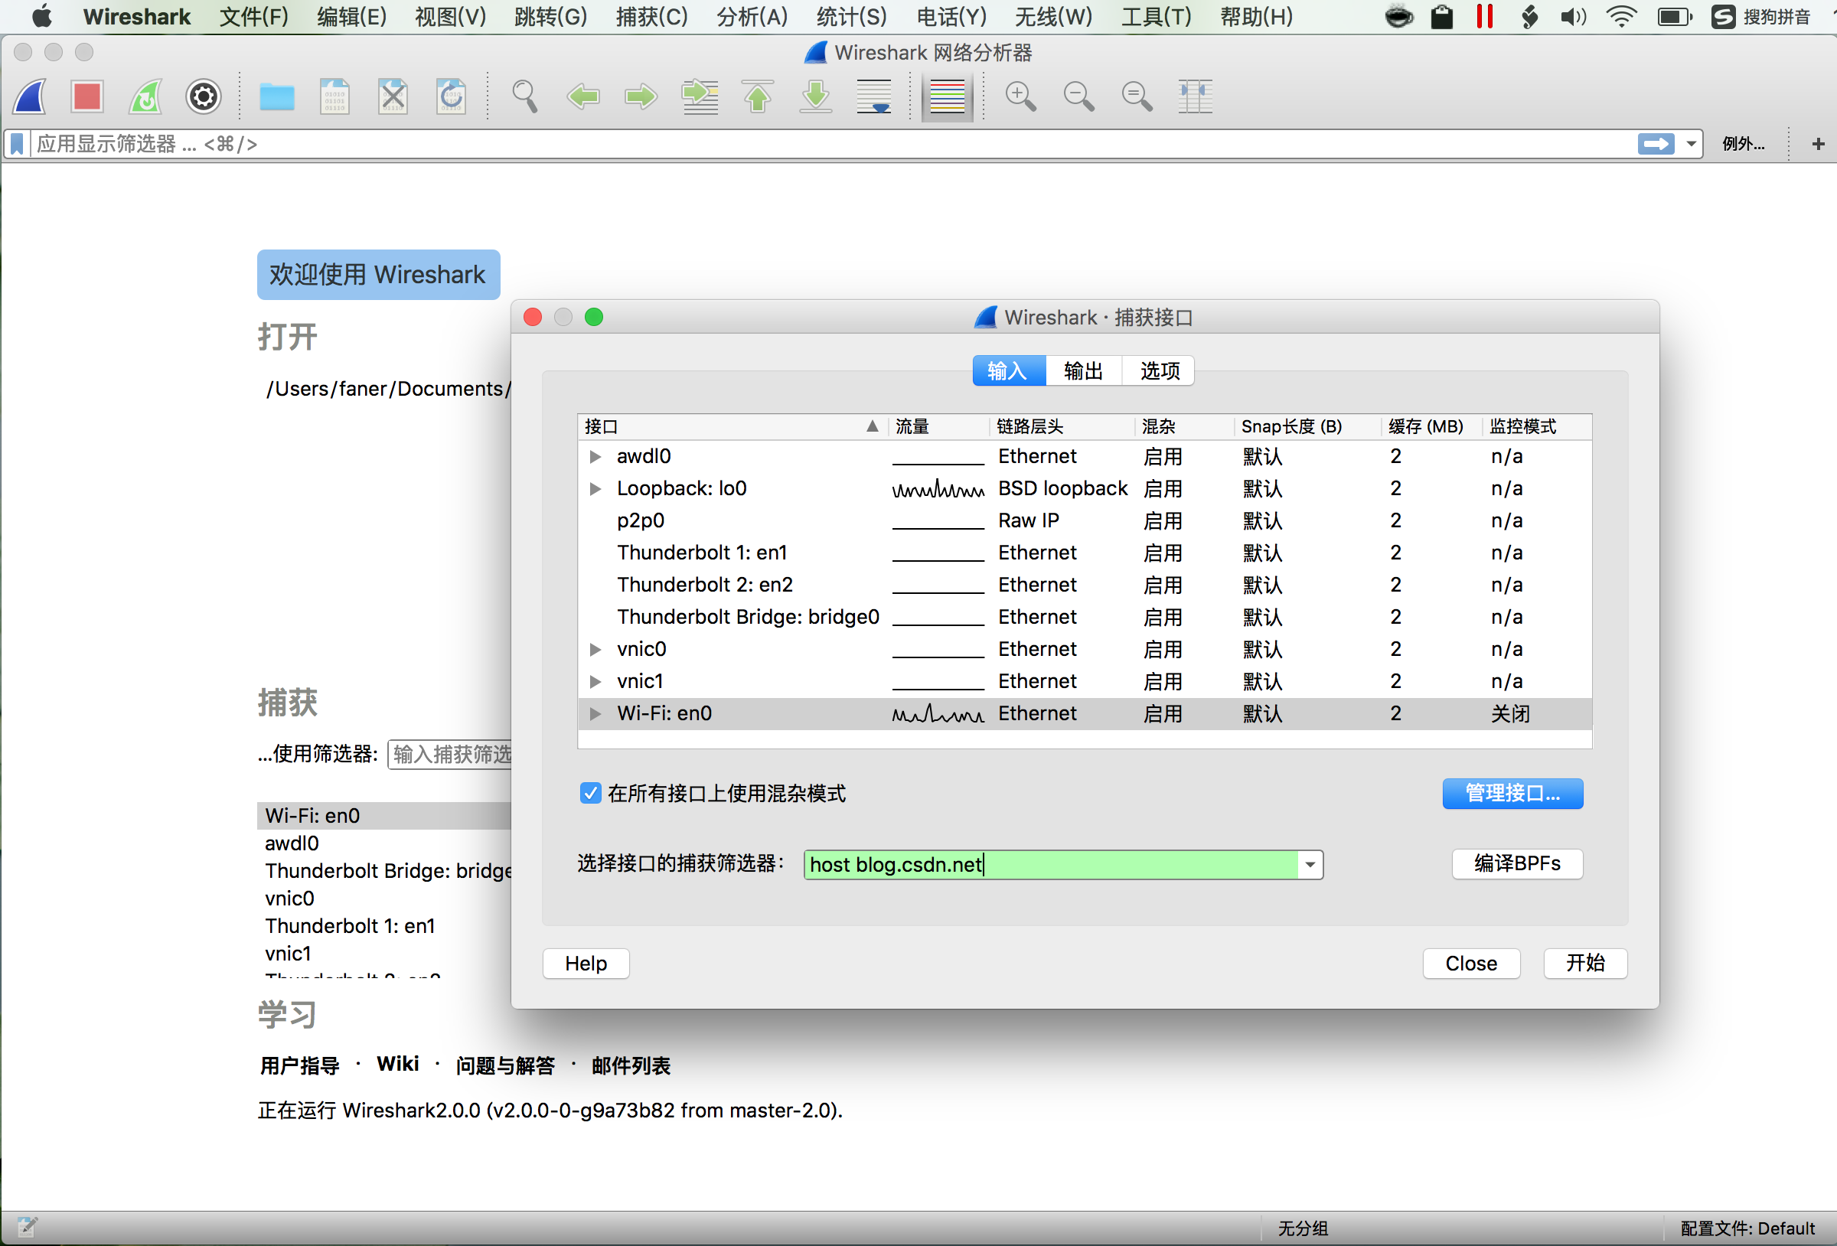Click the go to specified packet icon
1837x1246 pixels.
(x=700, y=96)
